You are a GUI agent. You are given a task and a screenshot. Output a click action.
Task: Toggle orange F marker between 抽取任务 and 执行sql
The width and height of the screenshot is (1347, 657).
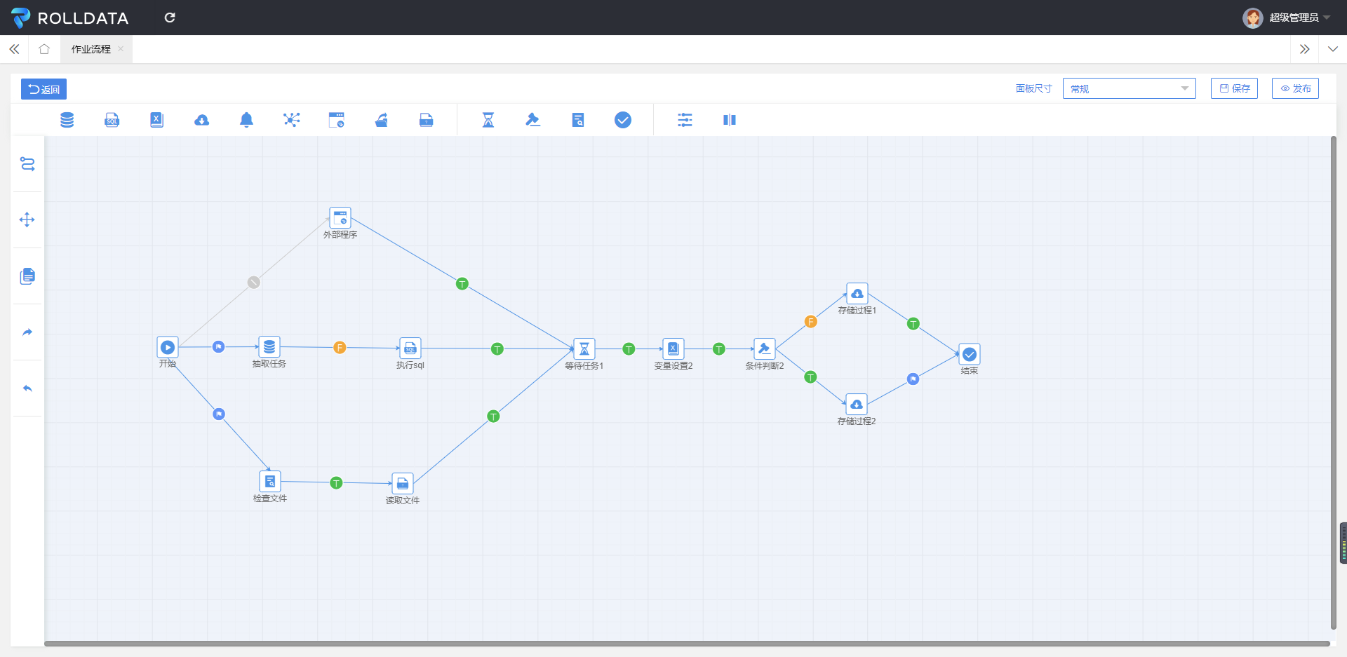340,348
